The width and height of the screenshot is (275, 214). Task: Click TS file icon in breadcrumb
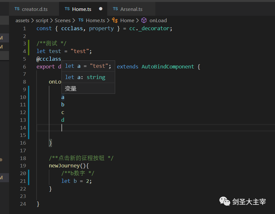(x=81, y=20)
